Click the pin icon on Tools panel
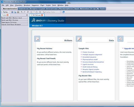Image resolution: width=134 pixels, height=107 pixels. [x=27, y=15]
